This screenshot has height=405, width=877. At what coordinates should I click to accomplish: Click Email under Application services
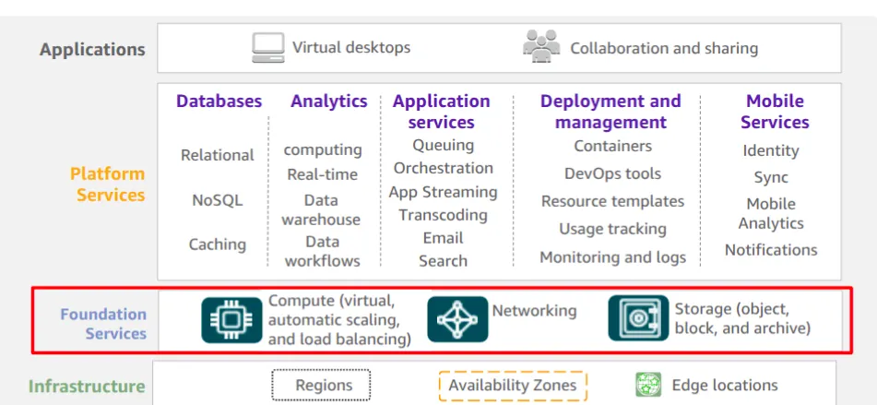point(443,238)
